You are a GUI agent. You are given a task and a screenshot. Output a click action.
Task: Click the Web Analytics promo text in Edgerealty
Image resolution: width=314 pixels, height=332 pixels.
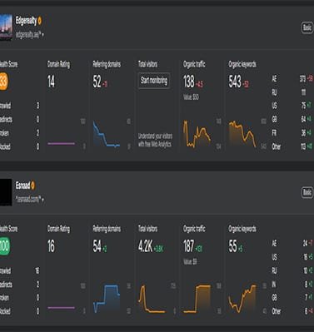pos(155,140)
